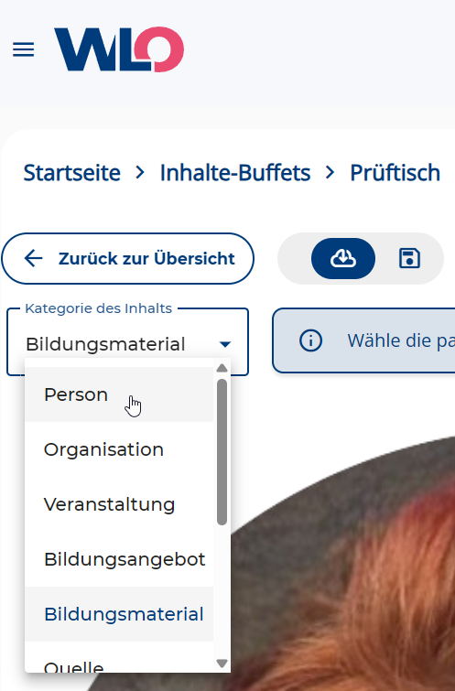Screen dimensions: 455x691
Task: Click the photo of reddish hair
Action: pyautogui.click(x=344, y=564)
